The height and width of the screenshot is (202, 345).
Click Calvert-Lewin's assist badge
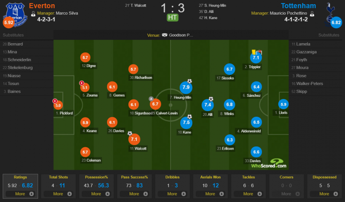(151, 99)
